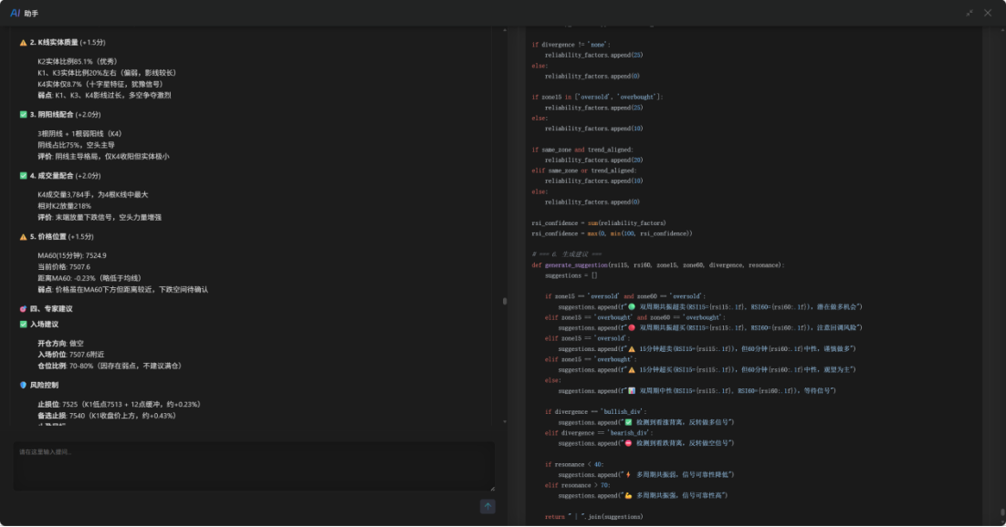Click the shield icon next to 风险控制

pyautogui.click(x=24, y=385)
